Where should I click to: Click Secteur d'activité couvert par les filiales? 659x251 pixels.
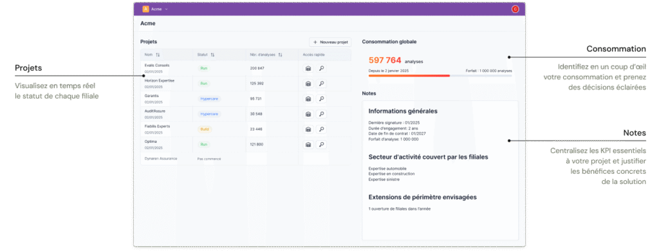click(428, 157)
